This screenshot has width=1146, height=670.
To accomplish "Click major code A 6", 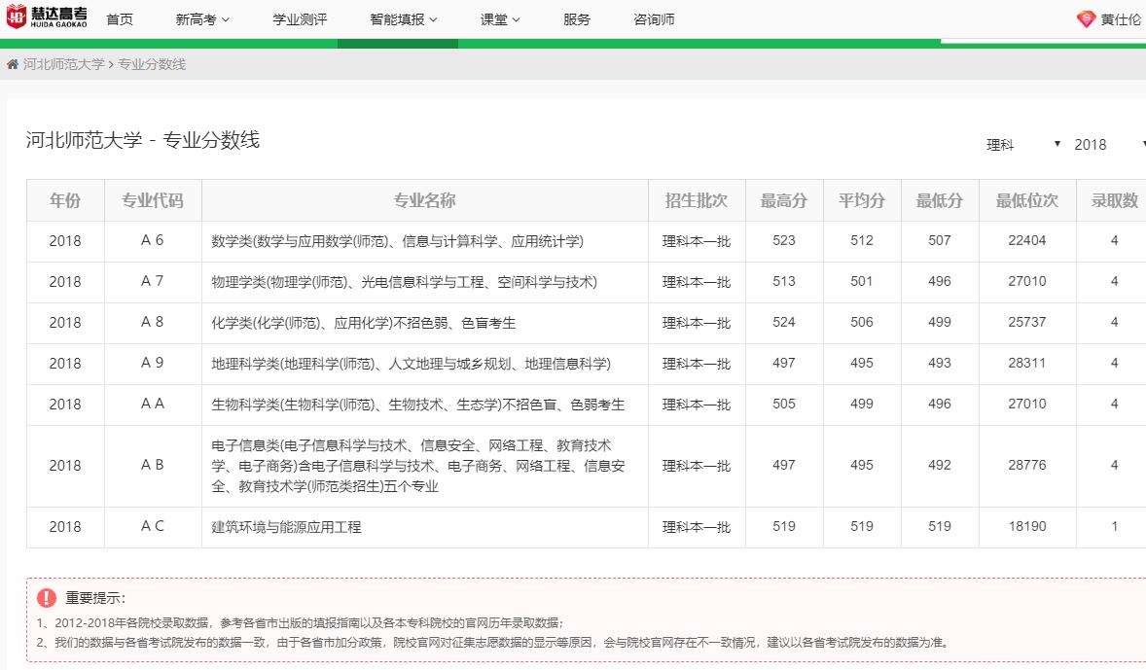I will 152,240.
